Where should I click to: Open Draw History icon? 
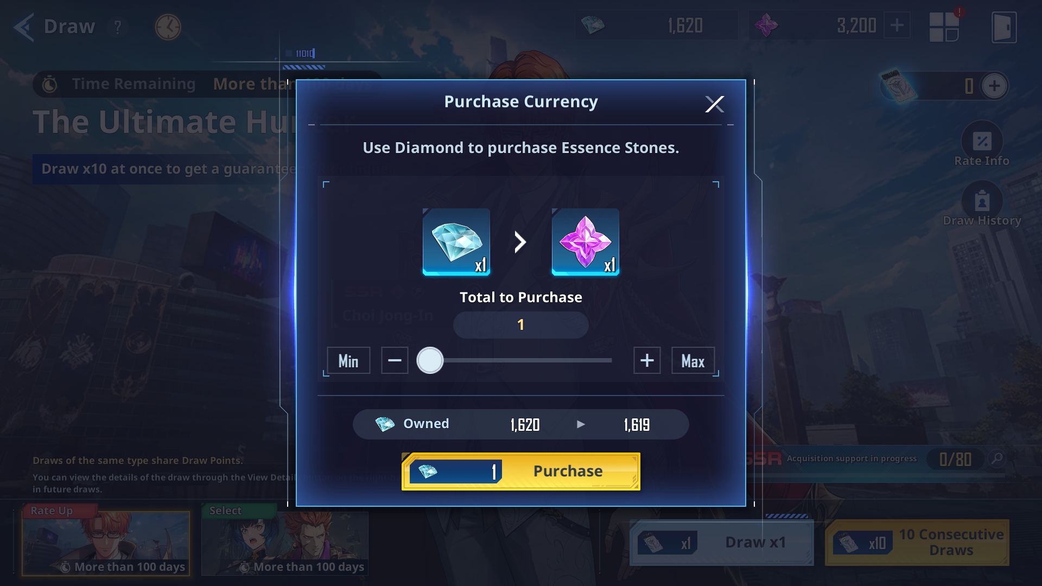(982, 202)
